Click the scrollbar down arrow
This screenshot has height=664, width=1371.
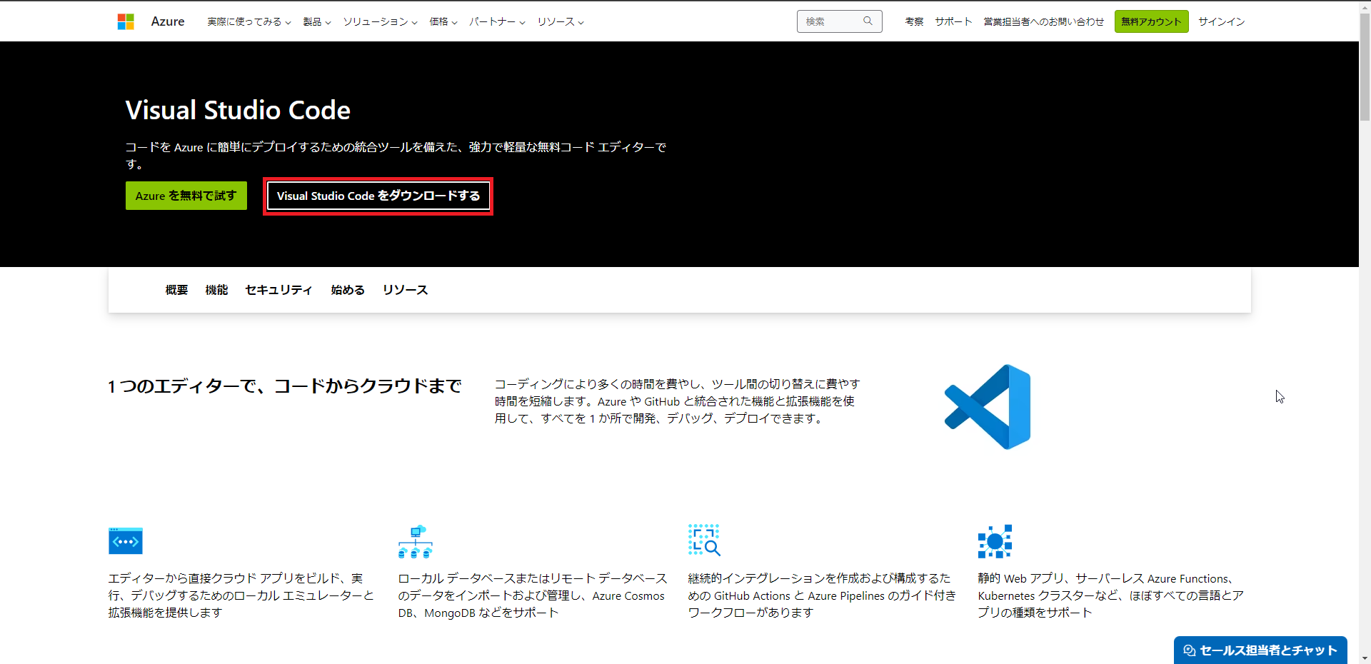(1365, 658)
